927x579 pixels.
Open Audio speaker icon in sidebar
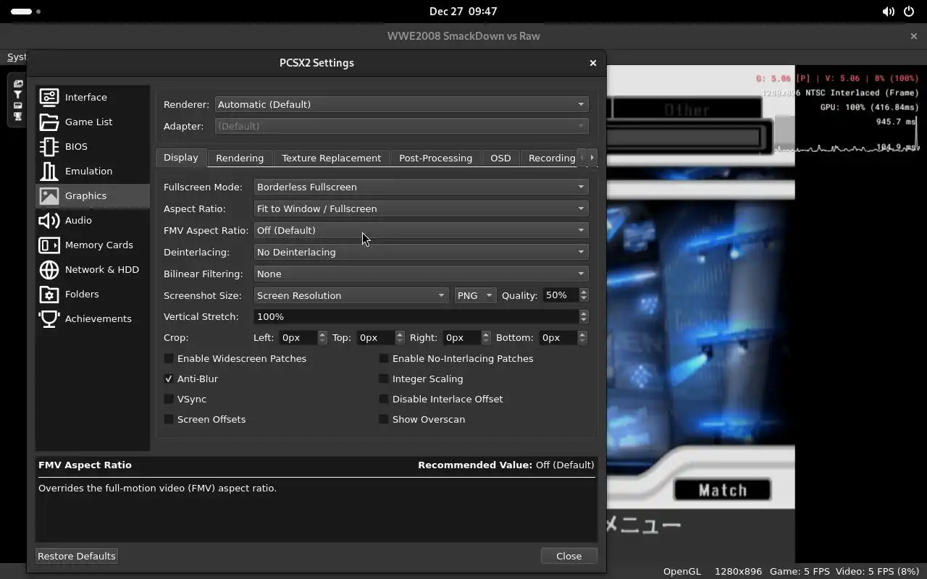(49, 220)
